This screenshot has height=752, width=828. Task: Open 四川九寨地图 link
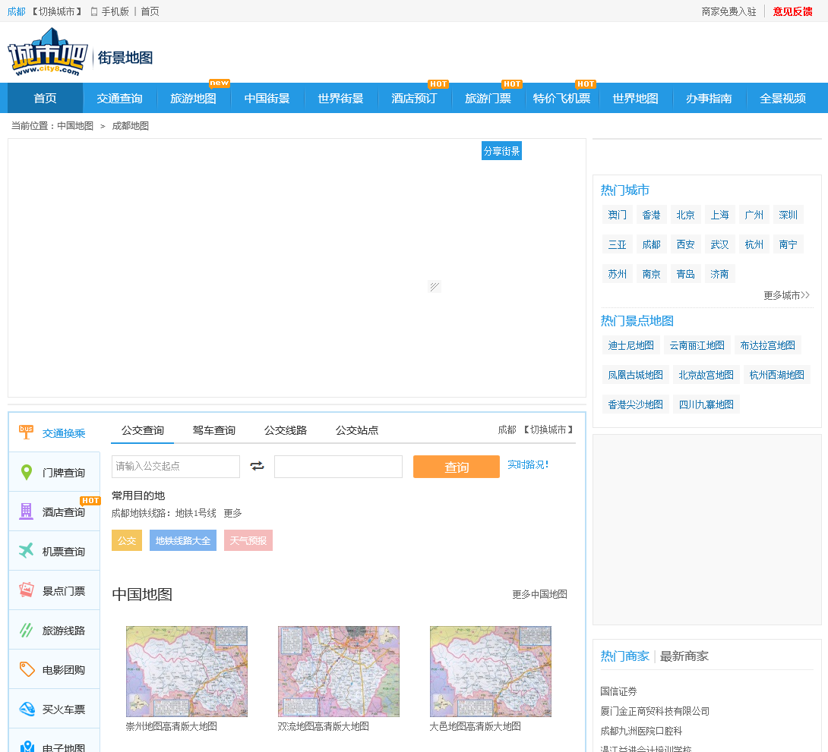tap(706, 404)
